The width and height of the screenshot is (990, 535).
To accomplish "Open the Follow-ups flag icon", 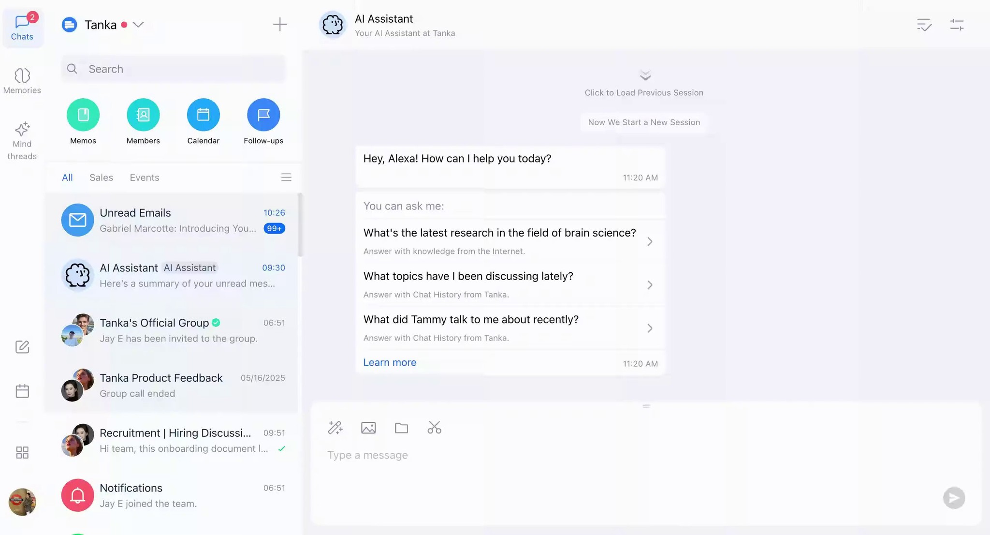I will coord(263,115).
